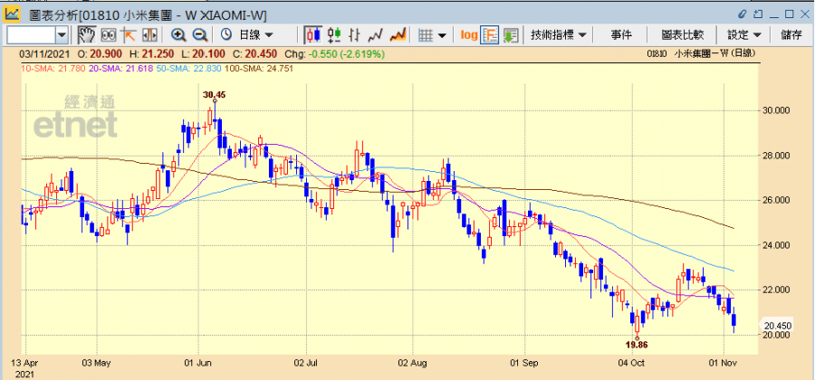Switch to the line chart type
The height and width of the screenshot is (380, 815).
coord(376,34)
